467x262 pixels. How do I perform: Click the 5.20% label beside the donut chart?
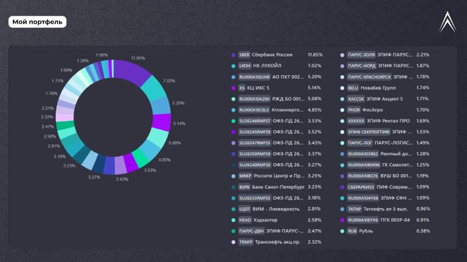coord(178,103)
